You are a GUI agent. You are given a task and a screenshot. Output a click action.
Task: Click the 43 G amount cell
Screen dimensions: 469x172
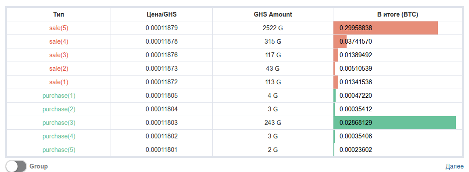click(273, 69)
